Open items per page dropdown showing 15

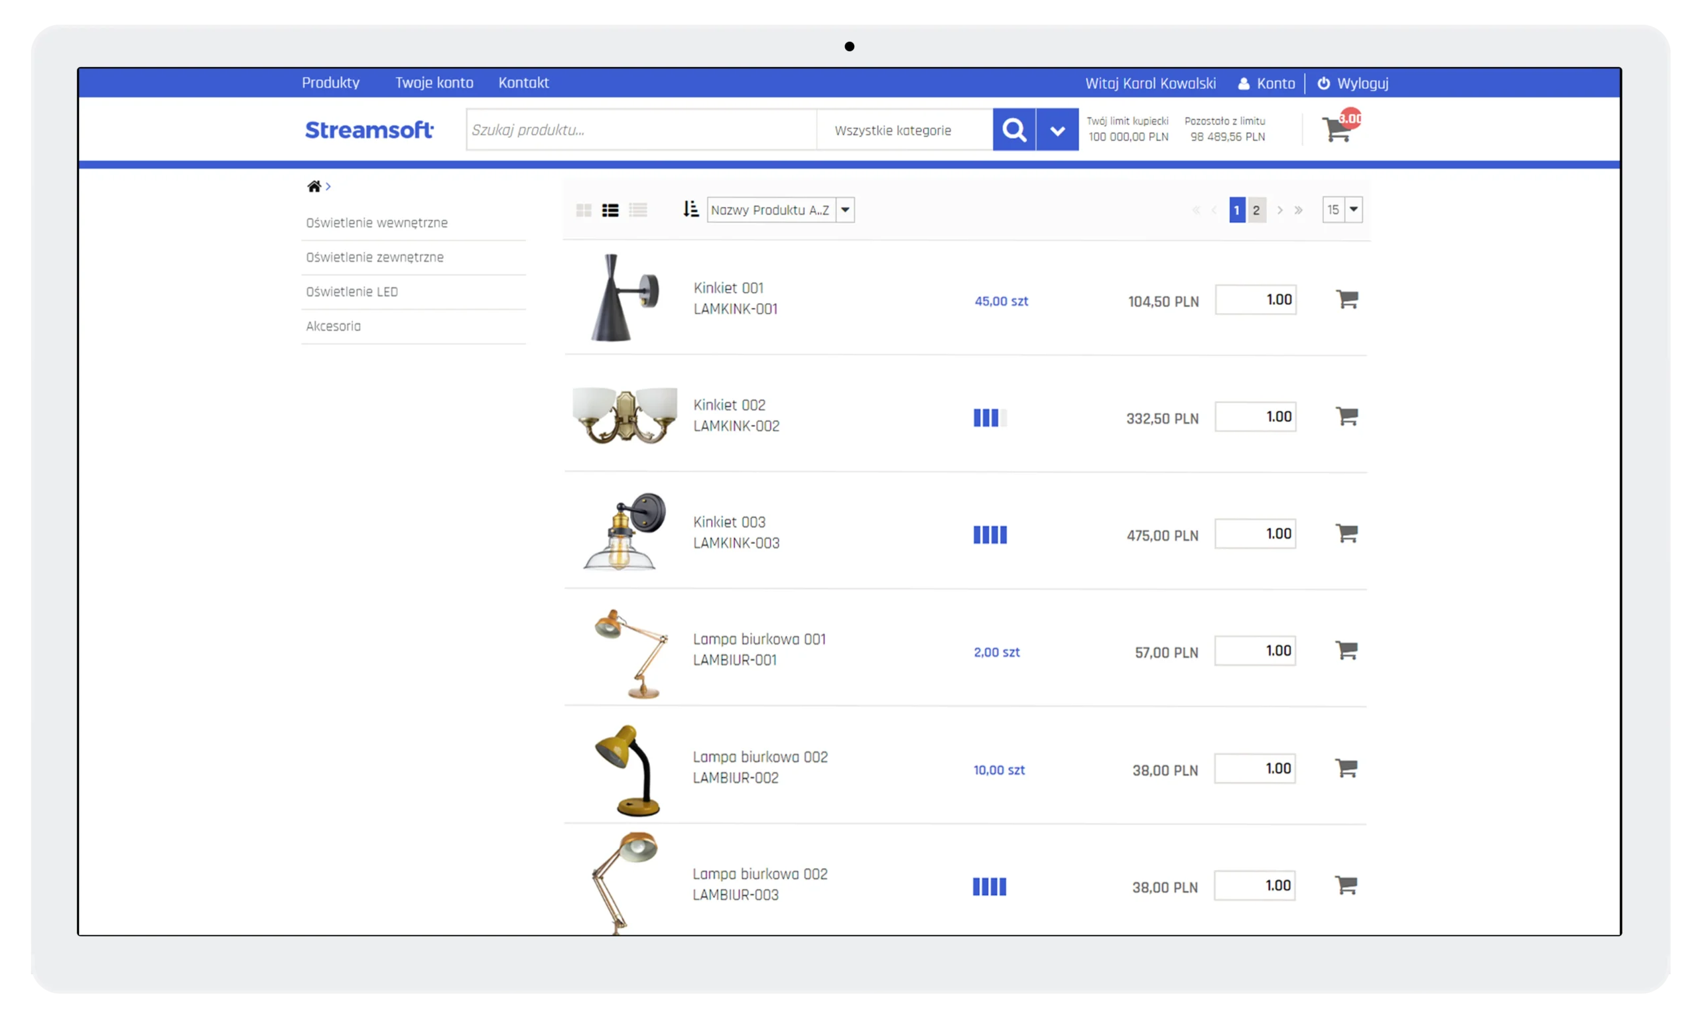(1342, 210)
